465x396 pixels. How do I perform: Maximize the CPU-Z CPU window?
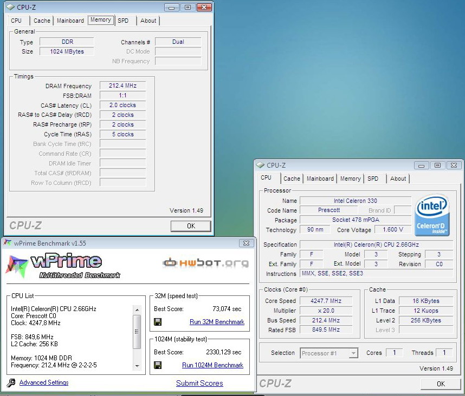coord(437,165)
